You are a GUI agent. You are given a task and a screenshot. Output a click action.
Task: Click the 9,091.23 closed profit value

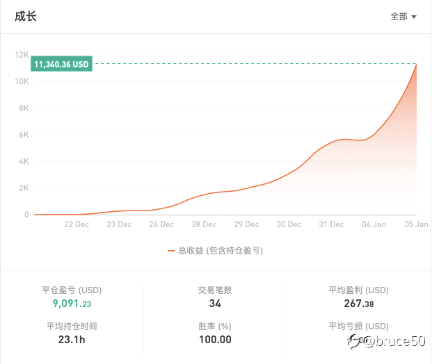[x=72, y=304]
